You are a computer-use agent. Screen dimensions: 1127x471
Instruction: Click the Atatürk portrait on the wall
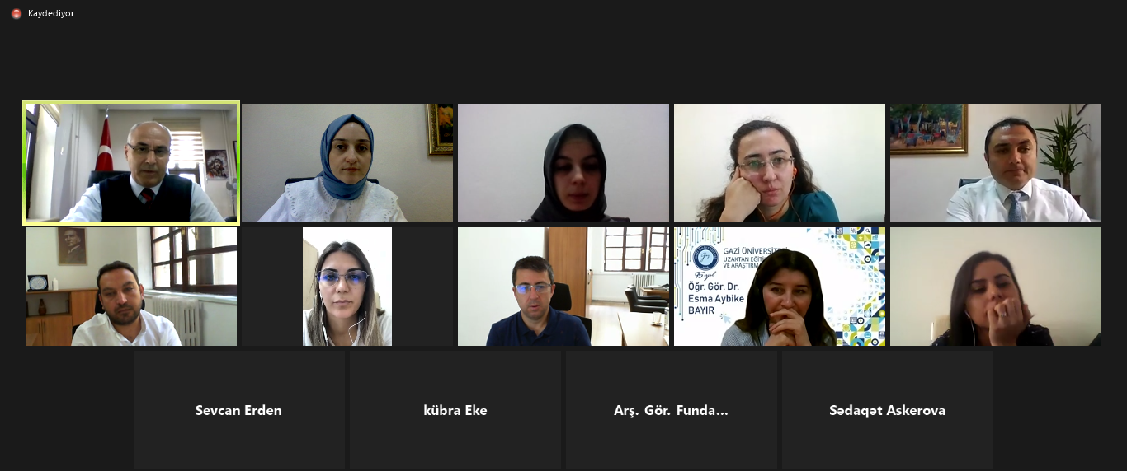[x=72, y=246]
